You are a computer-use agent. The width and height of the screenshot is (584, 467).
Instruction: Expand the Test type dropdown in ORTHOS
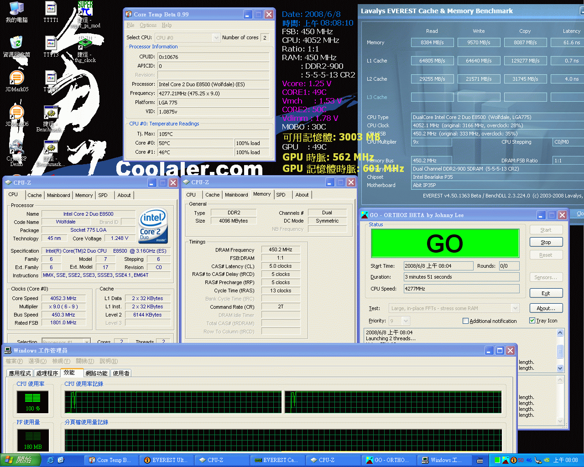click(515, 308)
